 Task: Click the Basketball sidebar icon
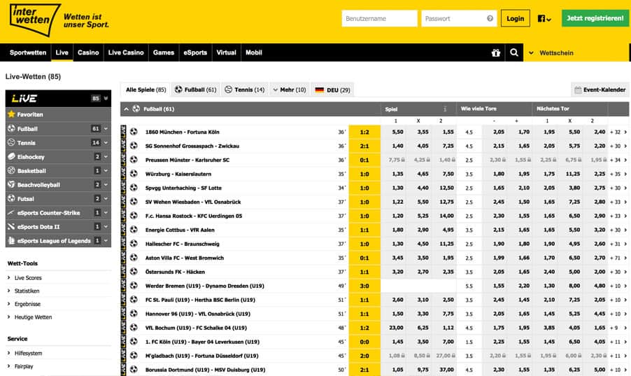11,170
